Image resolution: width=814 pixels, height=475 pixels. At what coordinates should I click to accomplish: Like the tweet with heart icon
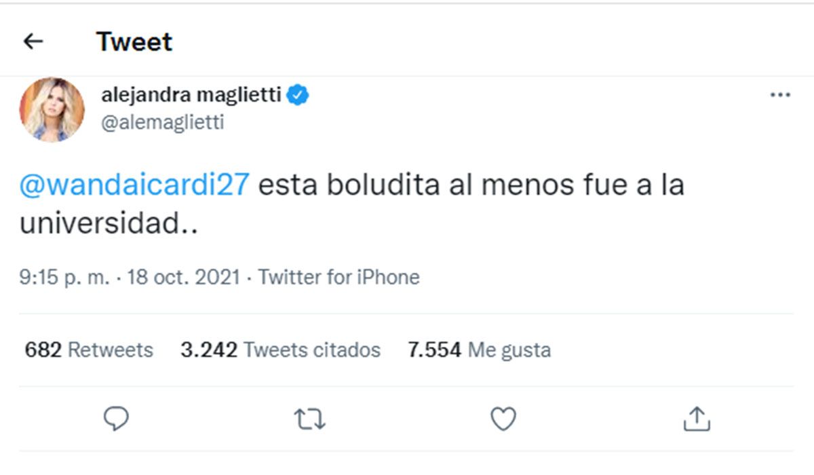click(503, 419)
